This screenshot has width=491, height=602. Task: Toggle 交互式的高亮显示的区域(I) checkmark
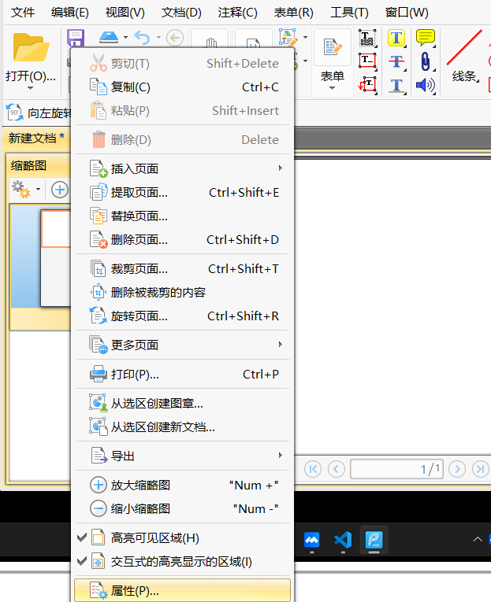[81, 561]
